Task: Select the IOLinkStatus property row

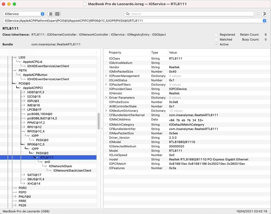Action: [x=187, y=80]
